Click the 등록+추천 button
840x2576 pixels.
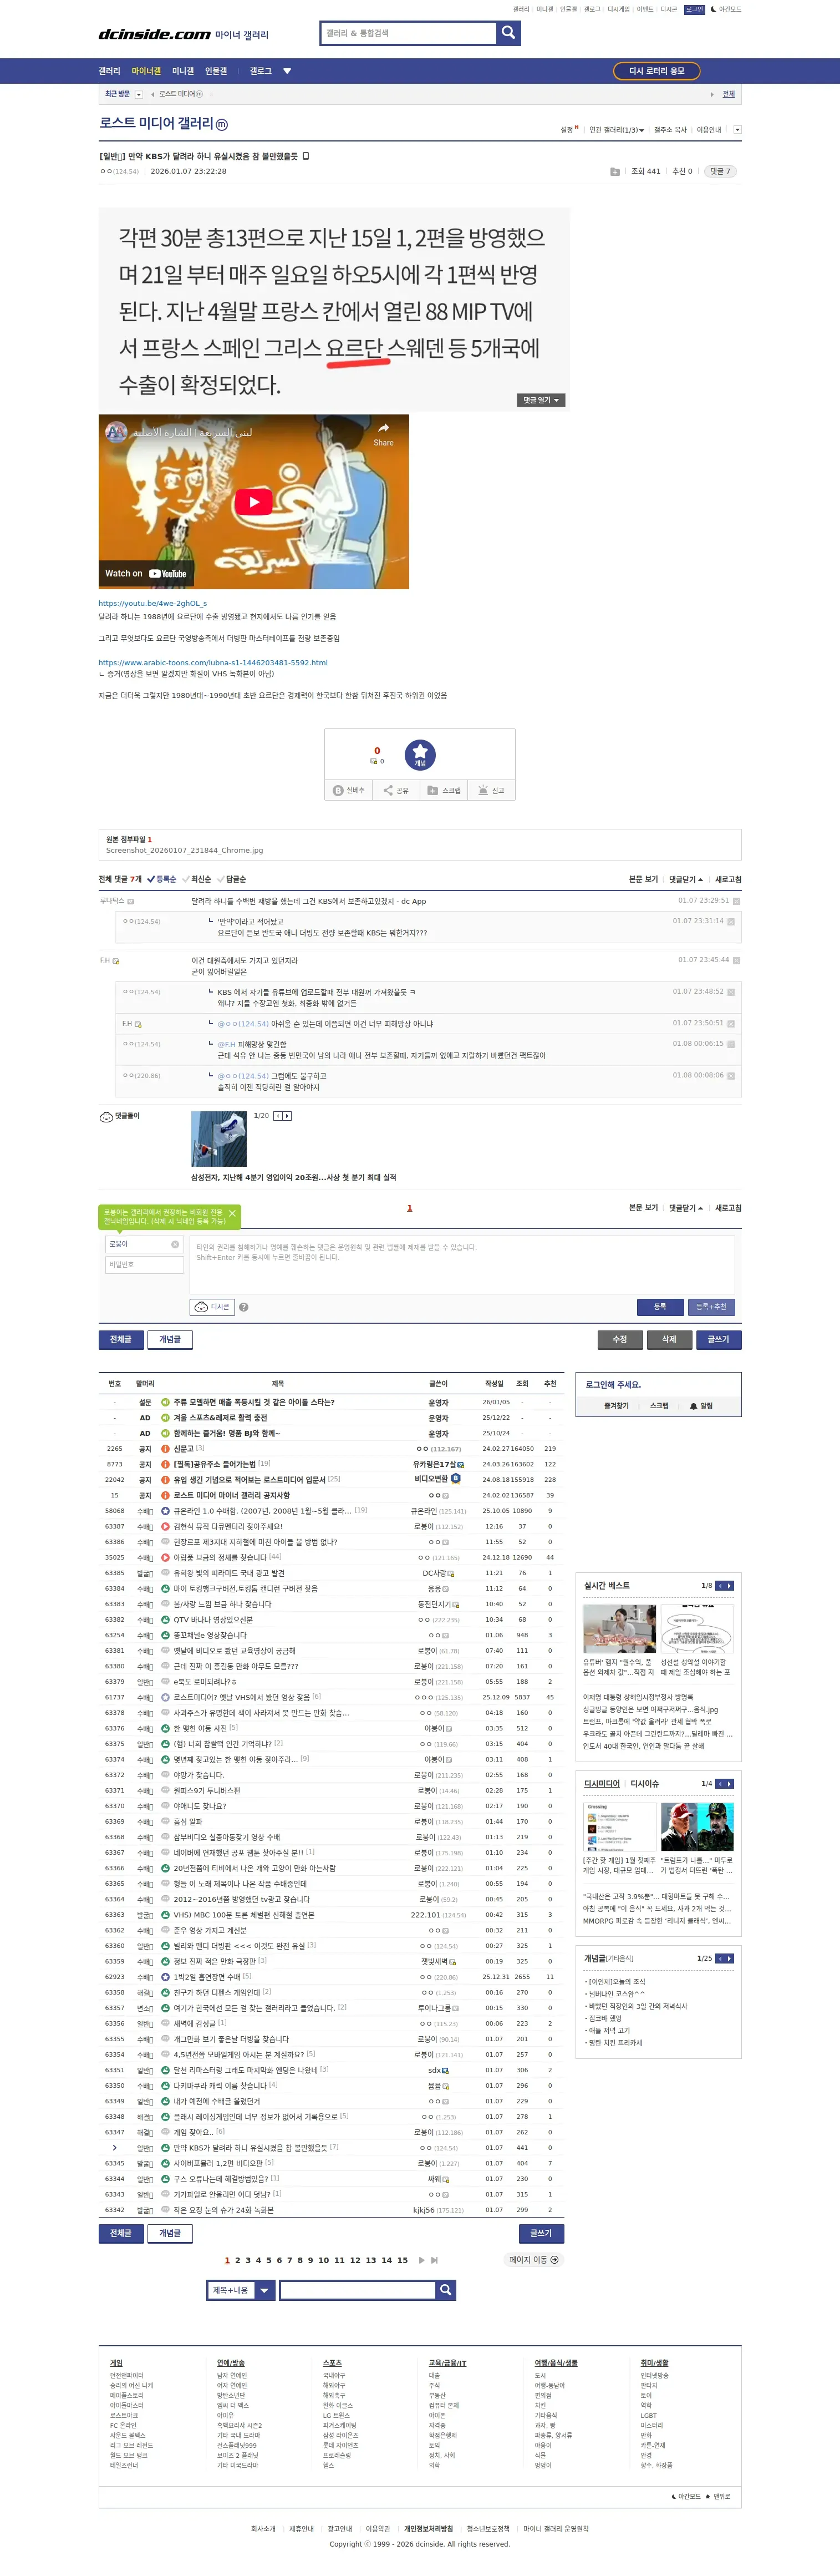coord(712,1307)
